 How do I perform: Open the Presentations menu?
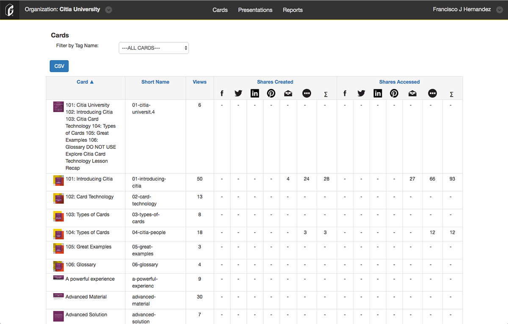coord(255,10)
